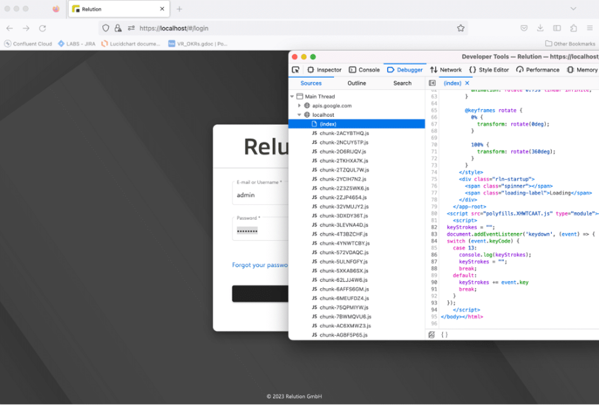Close the Relution browser tab

162,9
